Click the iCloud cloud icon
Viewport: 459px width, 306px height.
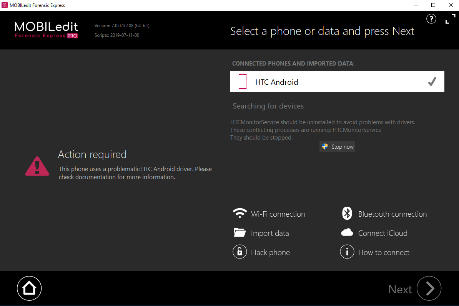tap(347, 232)
